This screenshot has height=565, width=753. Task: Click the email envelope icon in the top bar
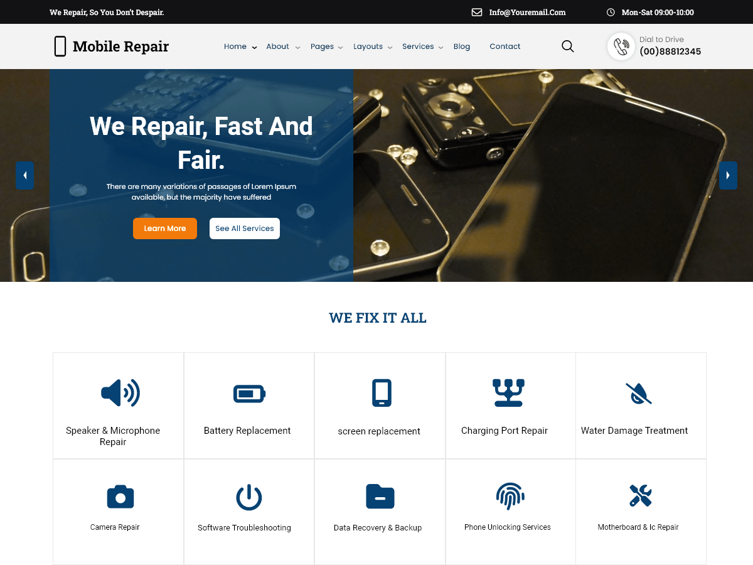coord(477,12)
